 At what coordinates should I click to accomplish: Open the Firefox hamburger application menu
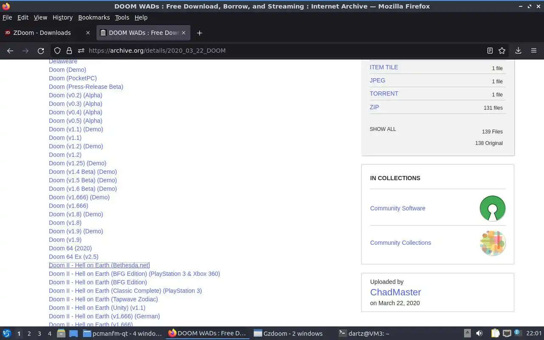click(x=534, y=51)
